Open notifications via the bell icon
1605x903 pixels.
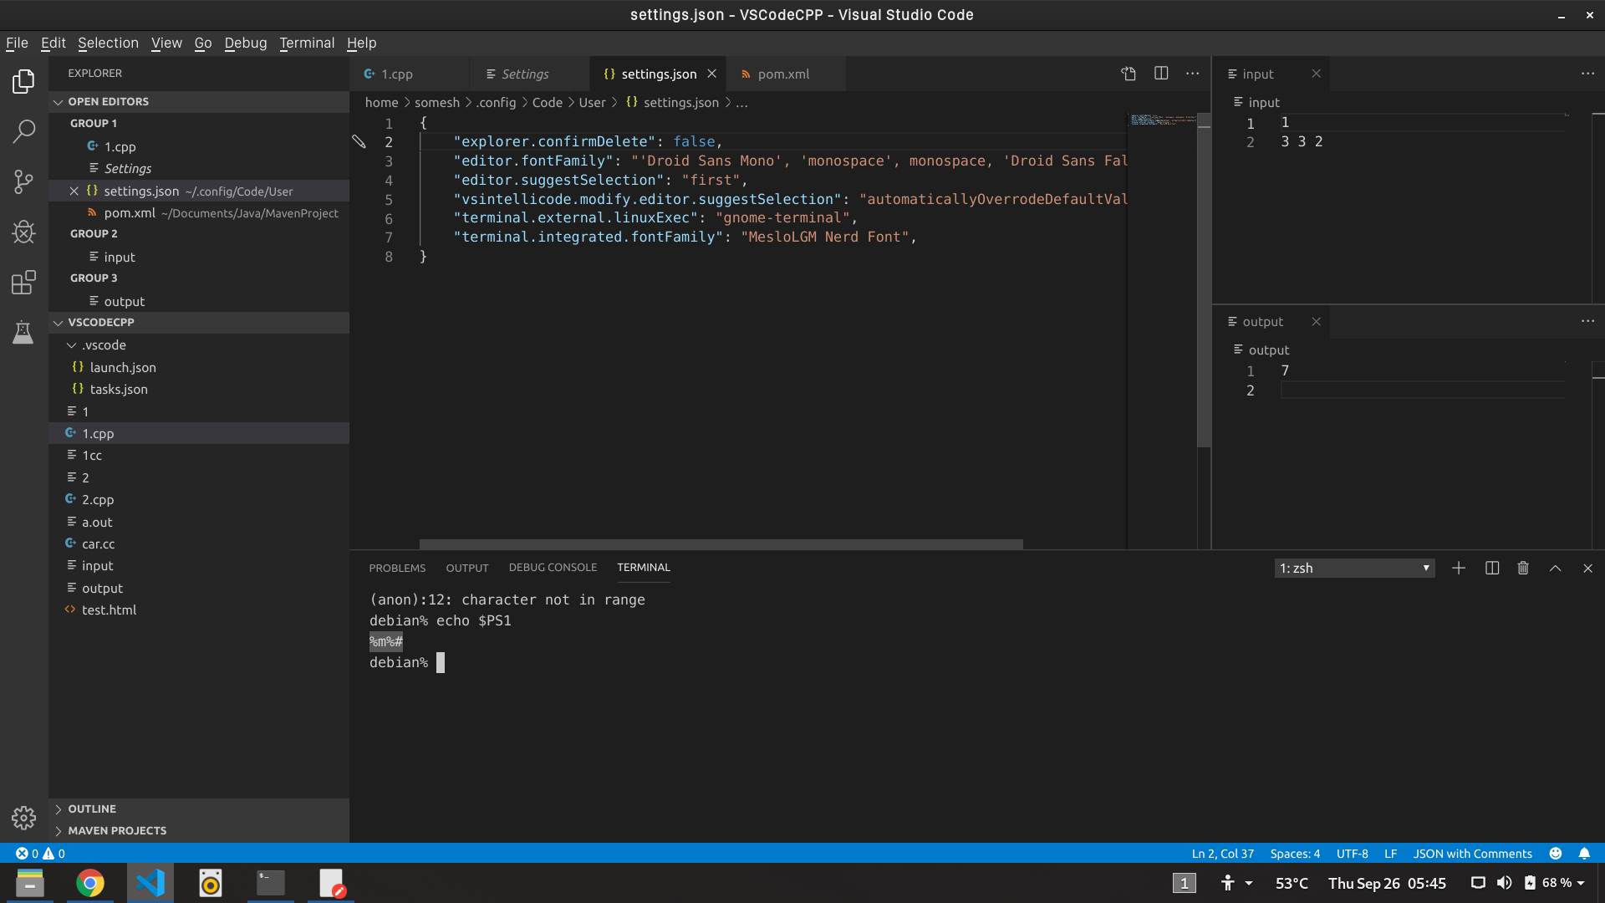point(1586,853)
